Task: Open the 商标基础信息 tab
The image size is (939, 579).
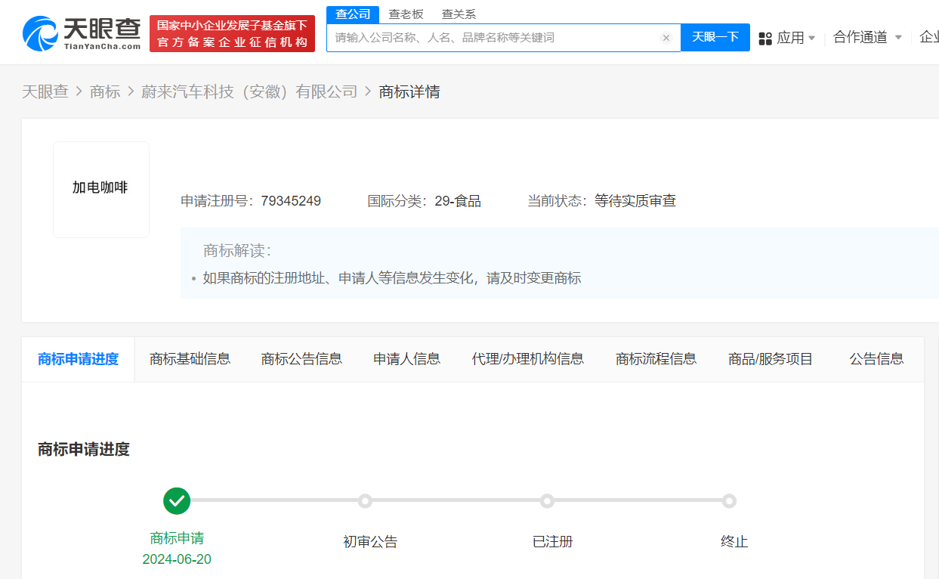Action: (x=190, y=359)
